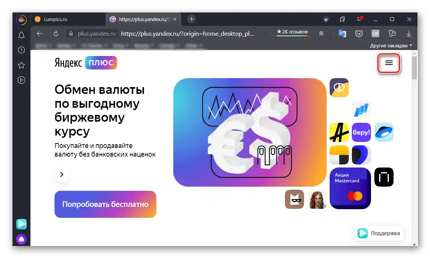Viewport: 430px width, 258px height.
Task: Add page to bookmarks flag icon
Action: pos(321,34)
